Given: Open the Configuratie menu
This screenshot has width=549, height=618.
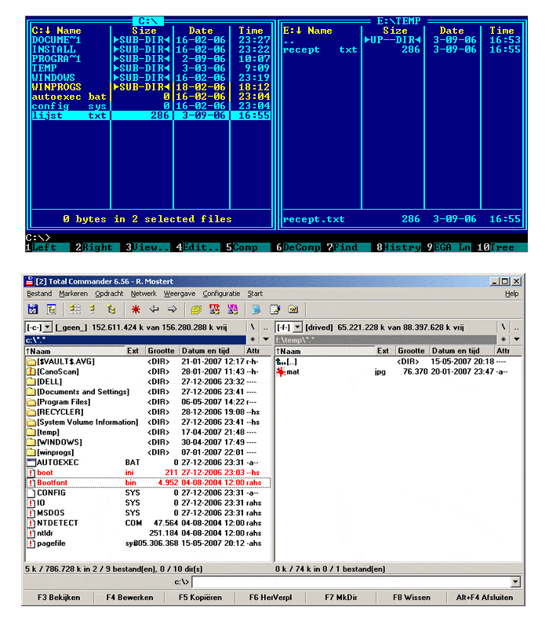Looking at the screenshot, I should click(221, 294).
